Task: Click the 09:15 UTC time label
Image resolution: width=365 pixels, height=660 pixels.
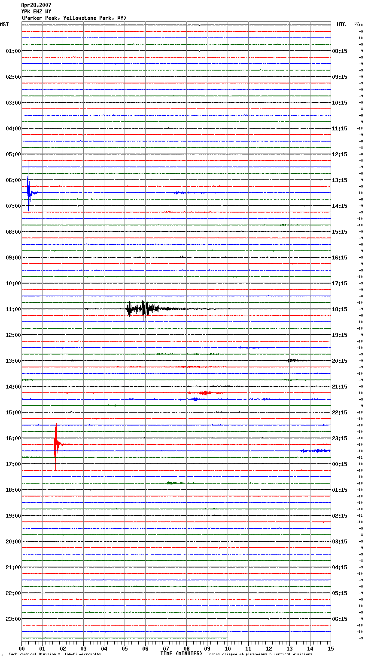Action: (340, 77)
